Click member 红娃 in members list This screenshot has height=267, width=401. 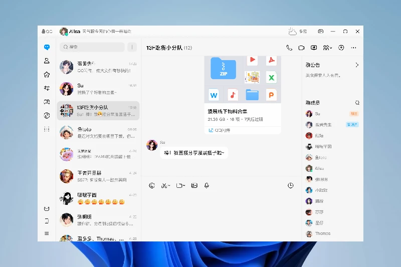[332, 135]
